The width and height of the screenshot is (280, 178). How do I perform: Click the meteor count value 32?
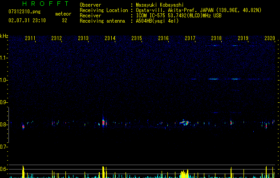(x=65, y=20)
